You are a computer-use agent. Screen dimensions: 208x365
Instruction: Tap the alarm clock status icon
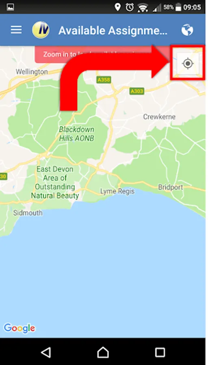coord(130,7)
